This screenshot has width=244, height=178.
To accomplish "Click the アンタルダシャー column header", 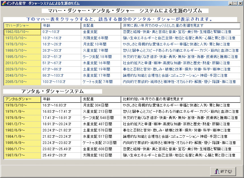I will [x=22, y=99].
